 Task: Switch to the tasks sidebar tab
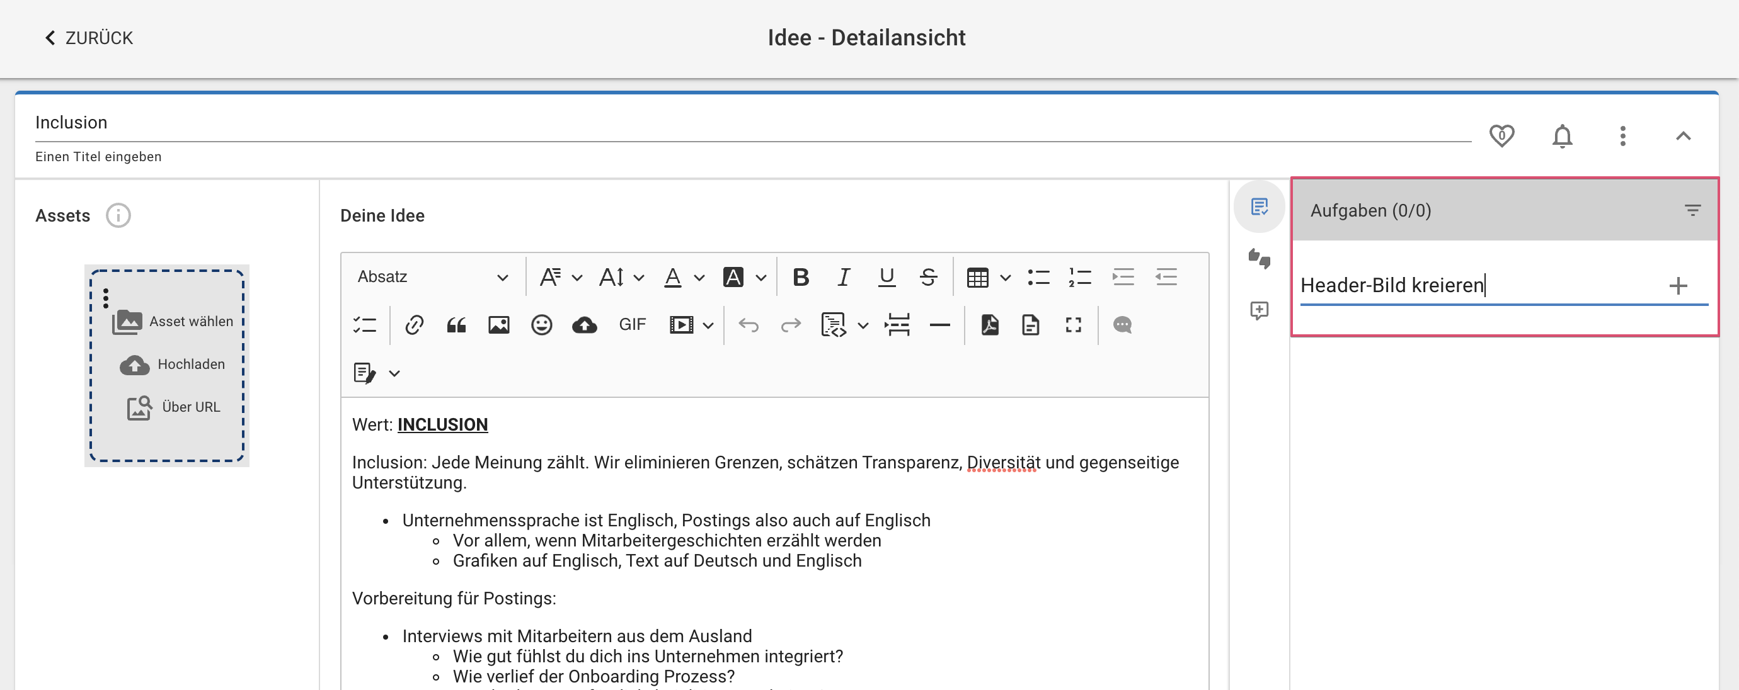[1259, 206]
